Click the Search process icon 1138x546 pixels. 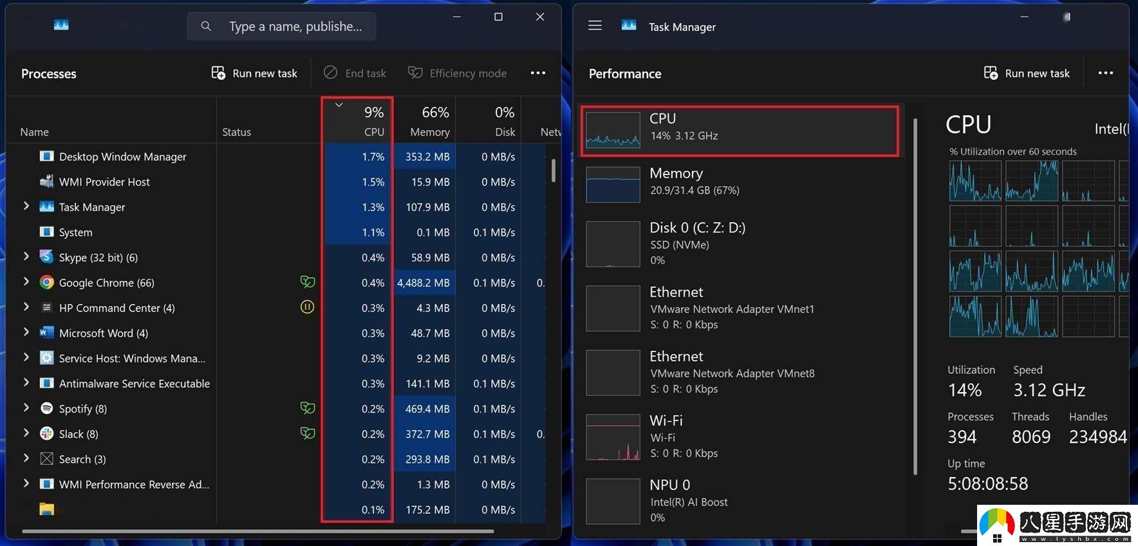[46, 458]
